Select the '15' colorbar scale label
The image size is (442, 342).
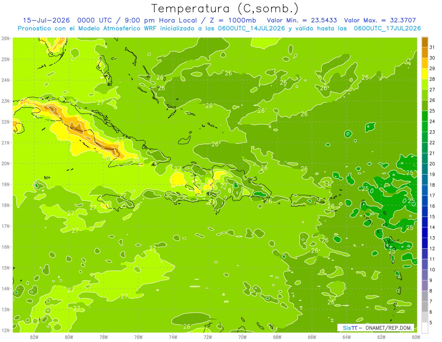(432, 217)
